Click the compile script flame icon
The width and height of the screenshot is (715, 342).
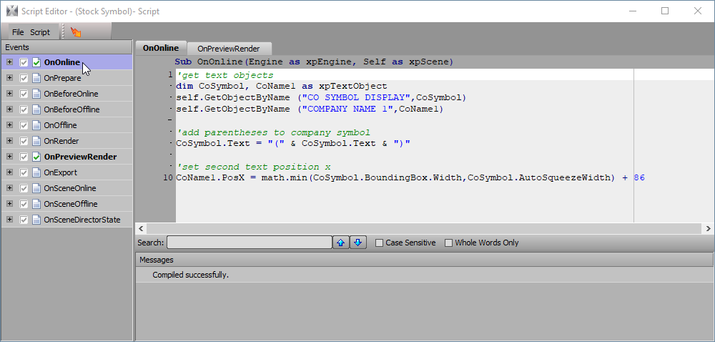[76, 32]
